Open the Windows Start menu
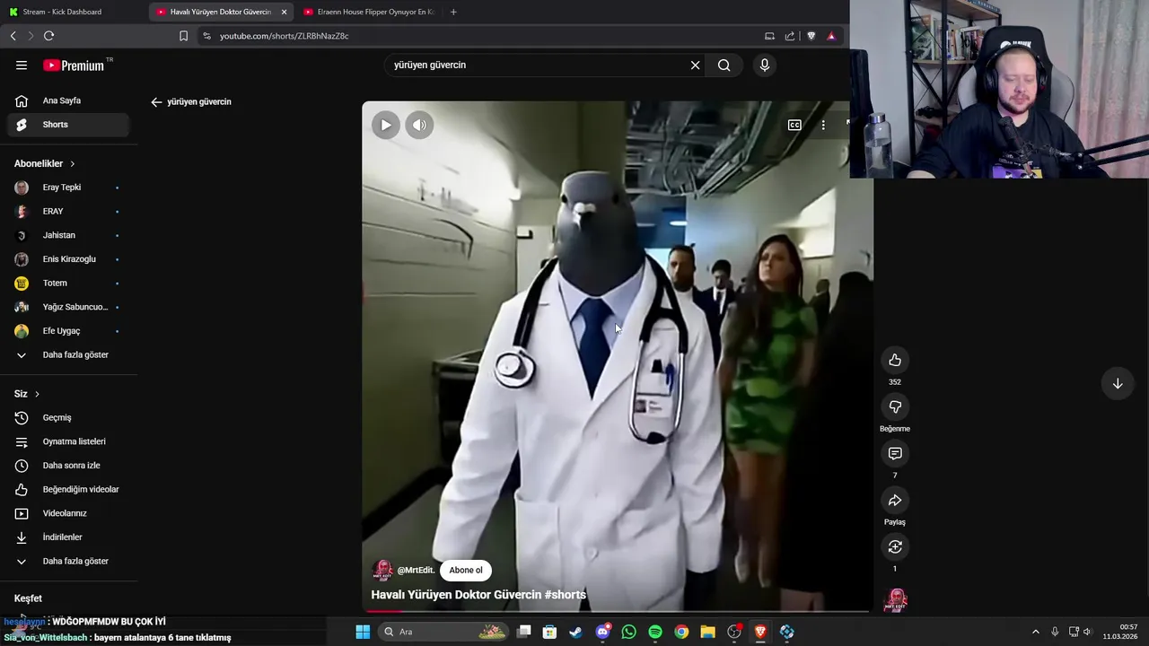Image resolution: width=1149 pixels, height=646 pixels. click(363, 632)
